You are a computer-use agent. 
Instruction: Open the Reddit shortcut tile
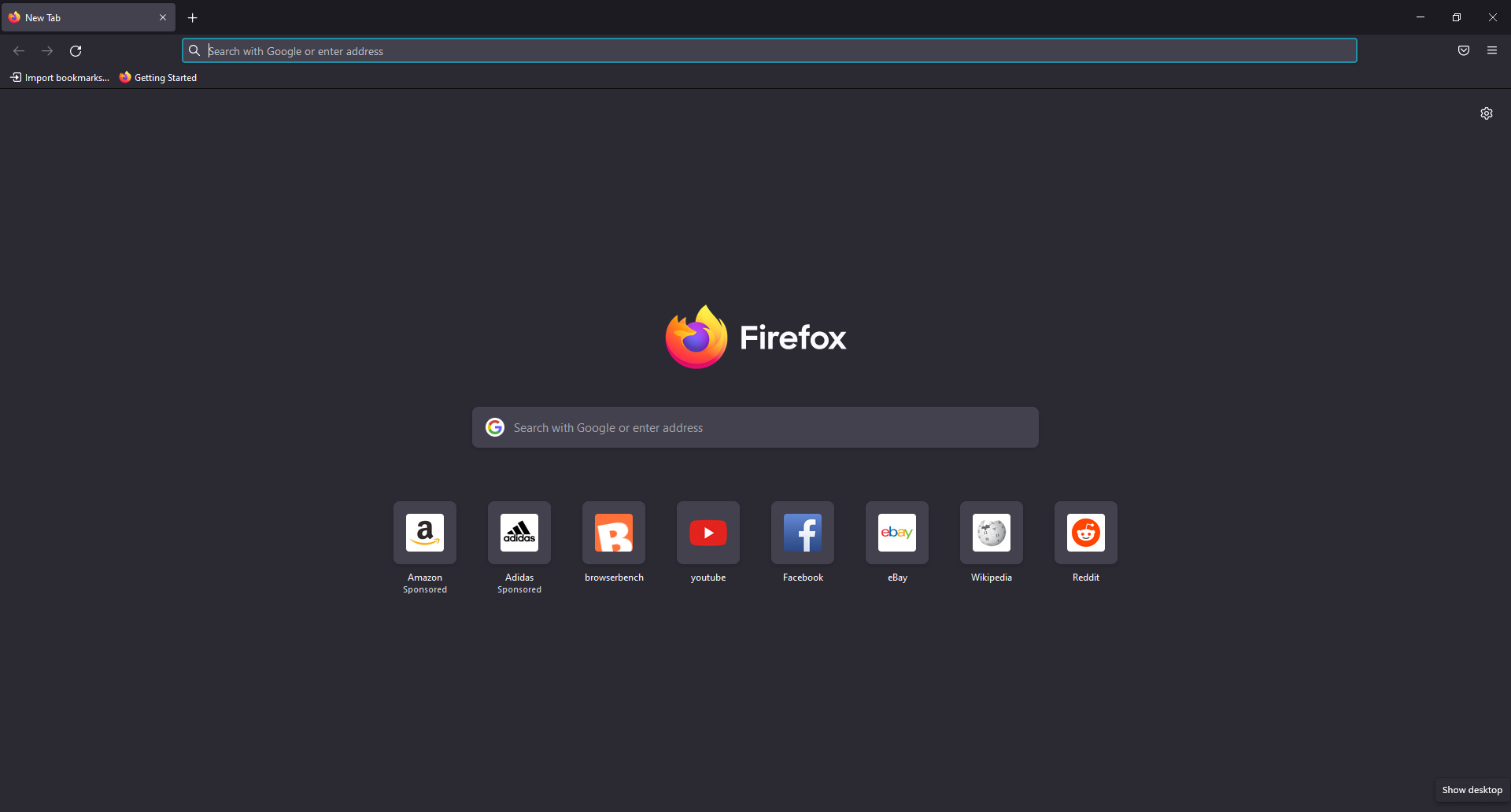(1086, 533)
